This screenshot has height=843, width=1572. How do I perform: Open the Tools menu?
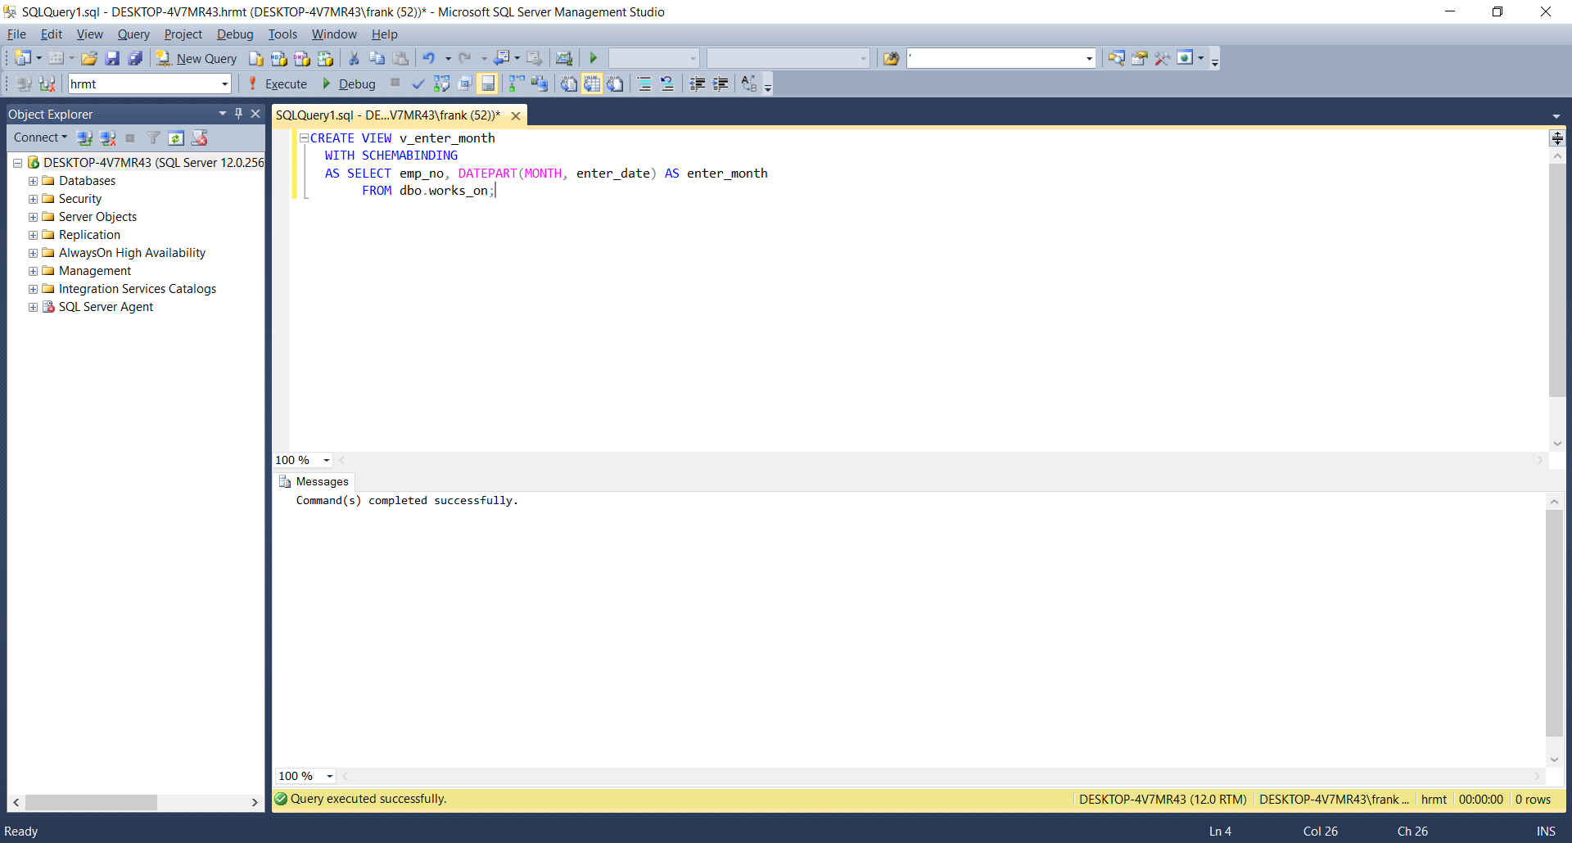pyautogui.click(x=282, y=34)
